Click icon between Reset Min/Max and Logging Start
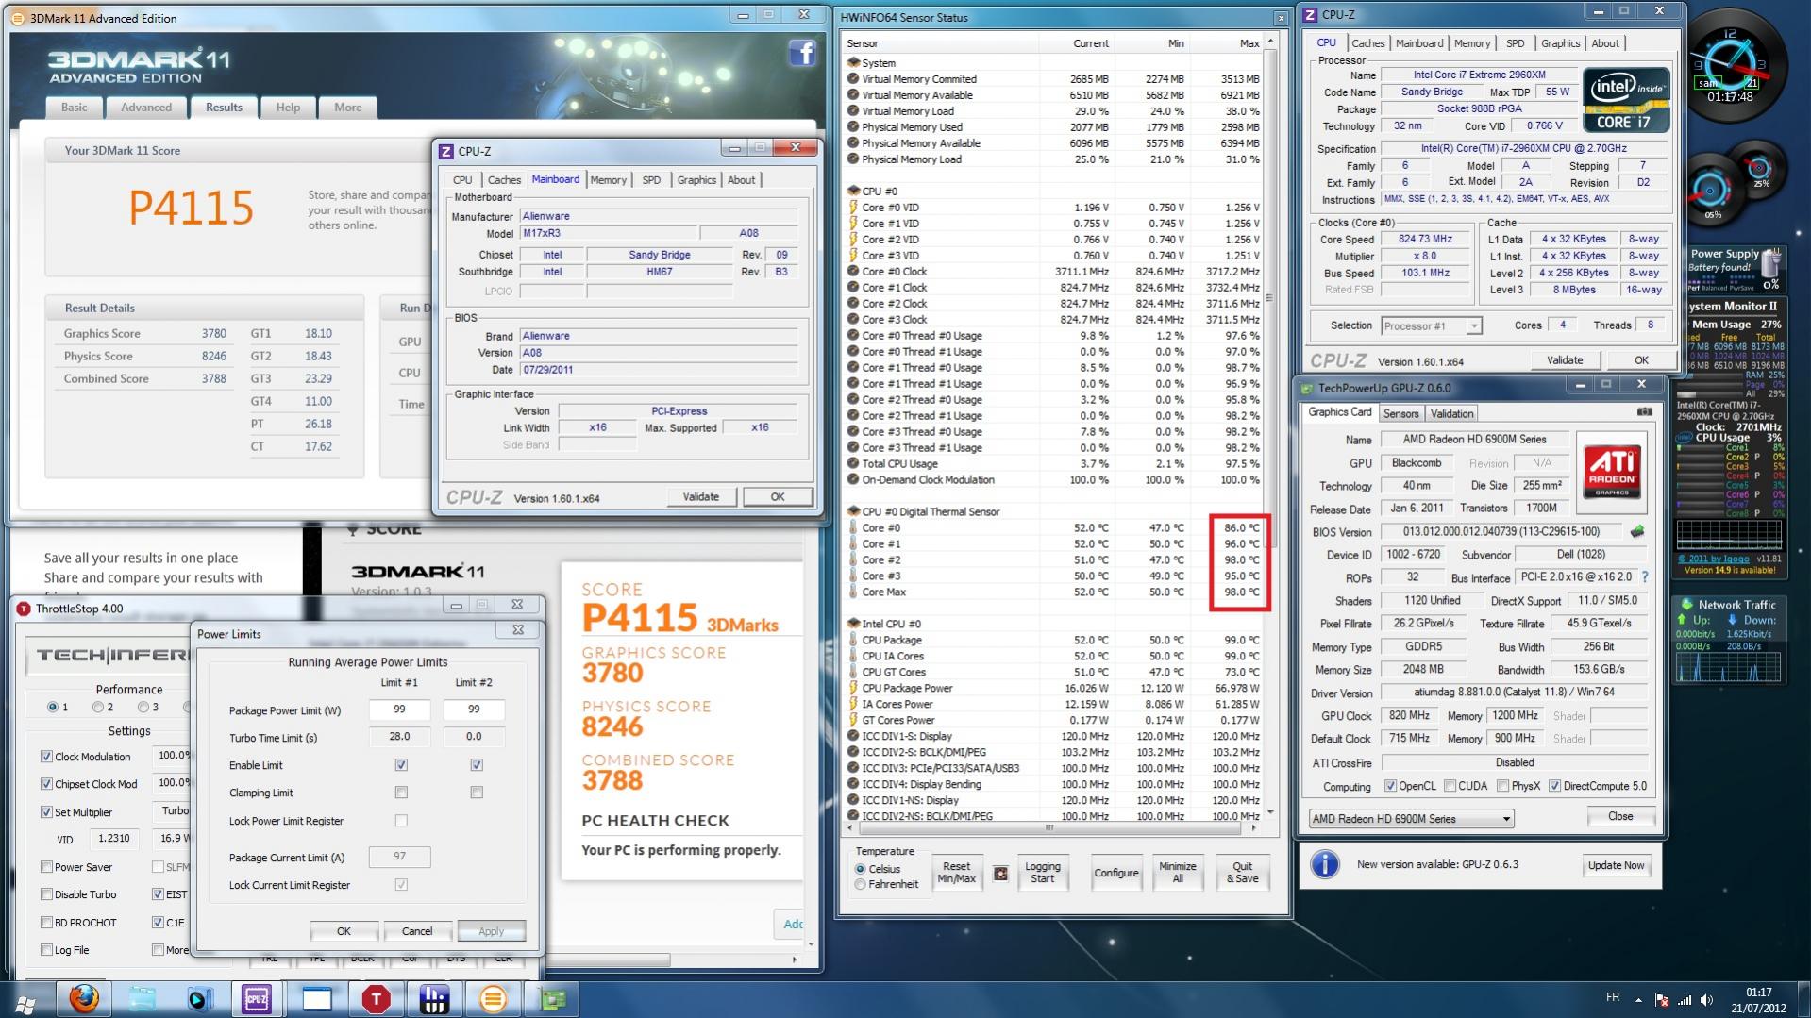 (x=1000, y=874)
